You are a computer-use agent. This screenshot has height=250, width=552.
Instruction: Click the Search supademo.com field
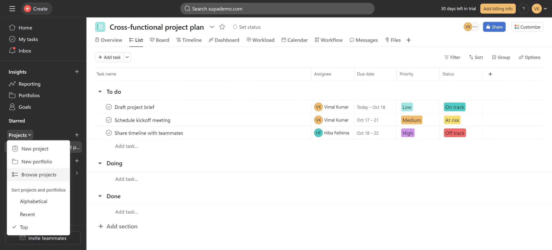tap(277, 8)
